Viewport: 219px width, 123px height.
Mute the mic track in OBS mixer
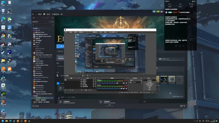point(124,83)
